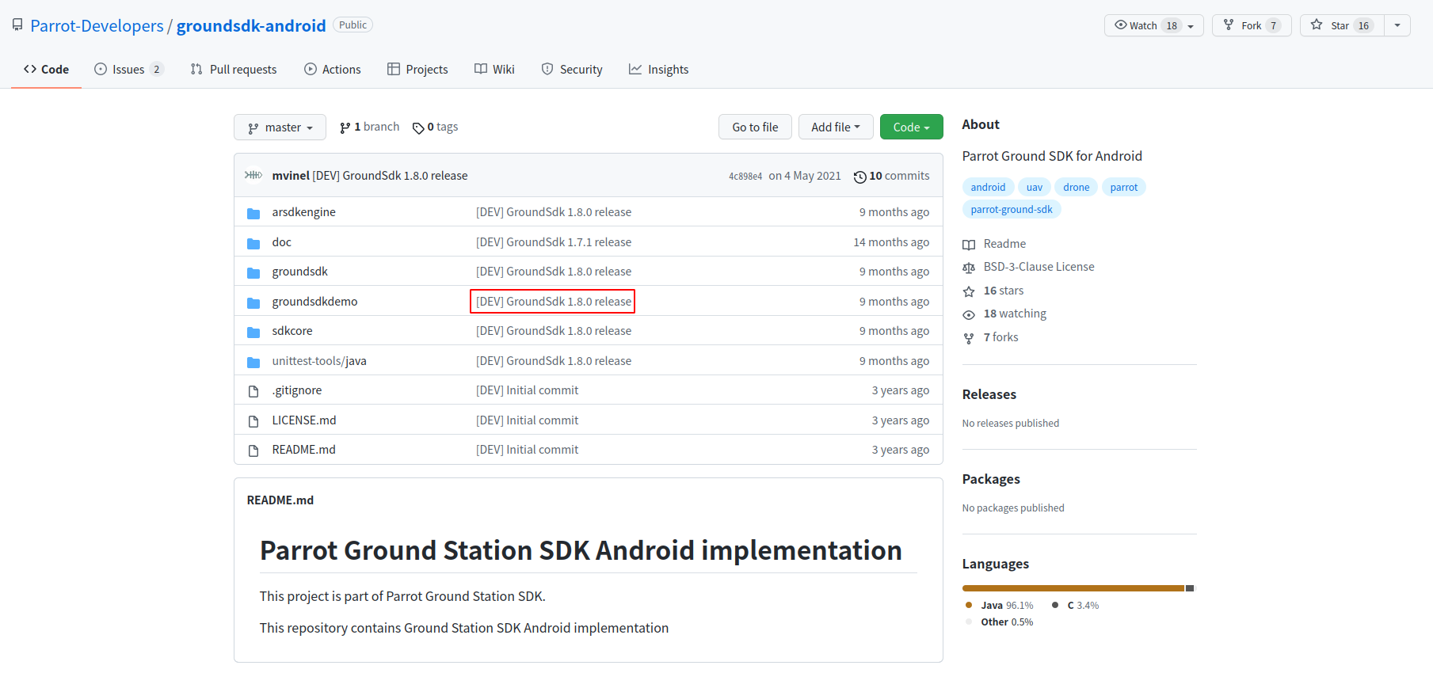Click the Packages heading link
Viewport: 1433px width, 673px height.
991,479
